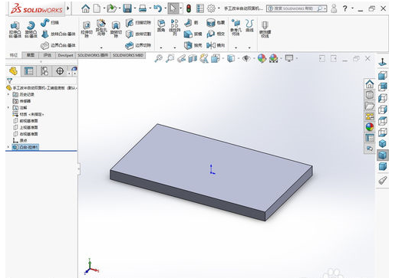Open the Hole Wizard tool
Viewport: 402px width, 278px height.
tap(101, 28)
